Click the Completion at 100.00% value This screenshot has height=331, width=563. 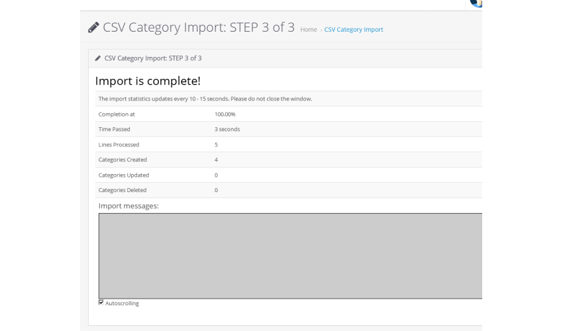point(225,114)
